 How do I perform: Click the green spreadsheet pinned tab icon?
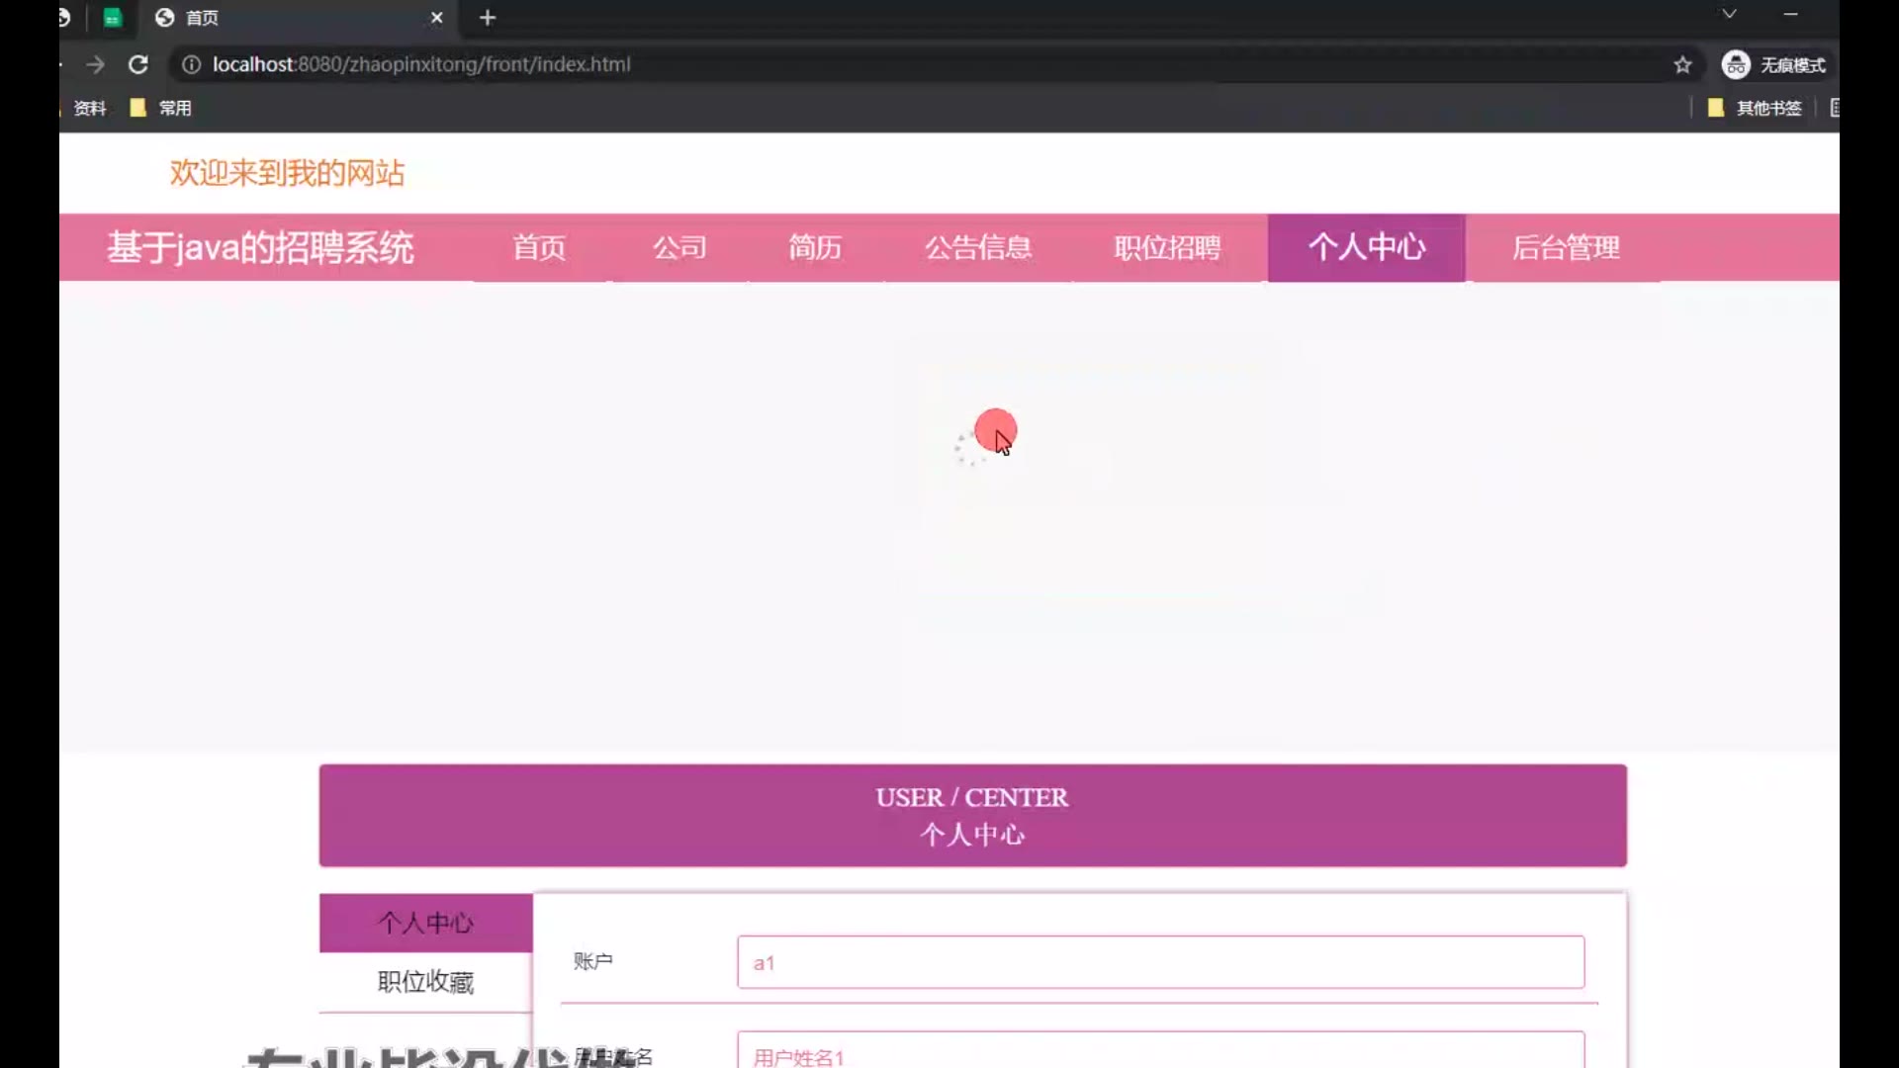tap(113, 18)
